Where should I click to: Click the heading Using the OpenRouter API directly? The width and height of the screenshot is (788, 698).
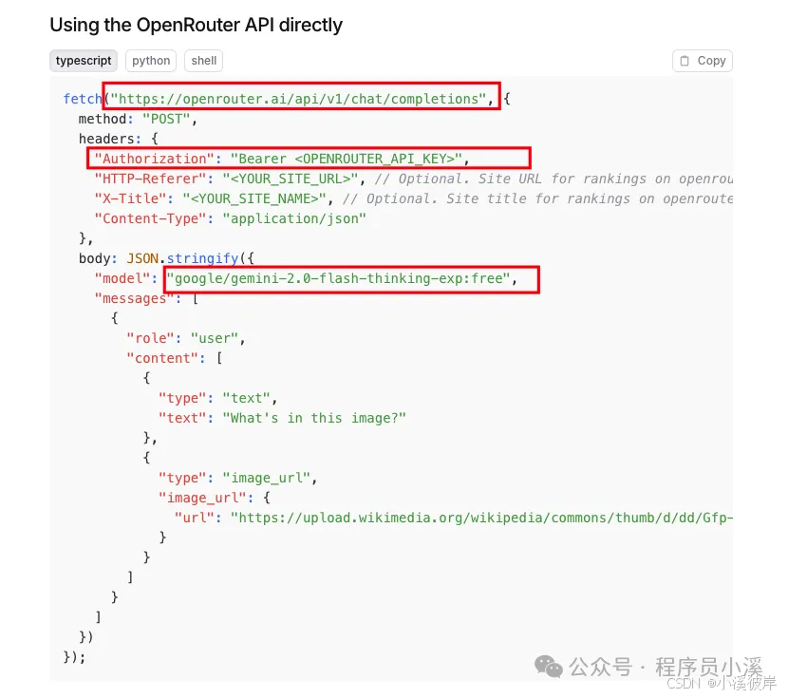[x=196, y=25]
